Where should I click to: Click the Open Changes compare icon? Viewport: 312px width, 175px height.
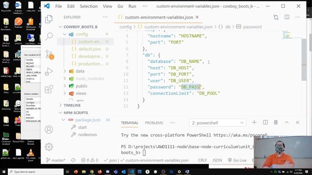276,17
